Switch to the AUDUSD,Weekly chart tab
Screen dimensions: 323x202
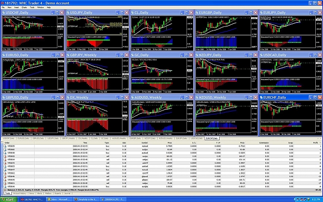coord(119,138)
